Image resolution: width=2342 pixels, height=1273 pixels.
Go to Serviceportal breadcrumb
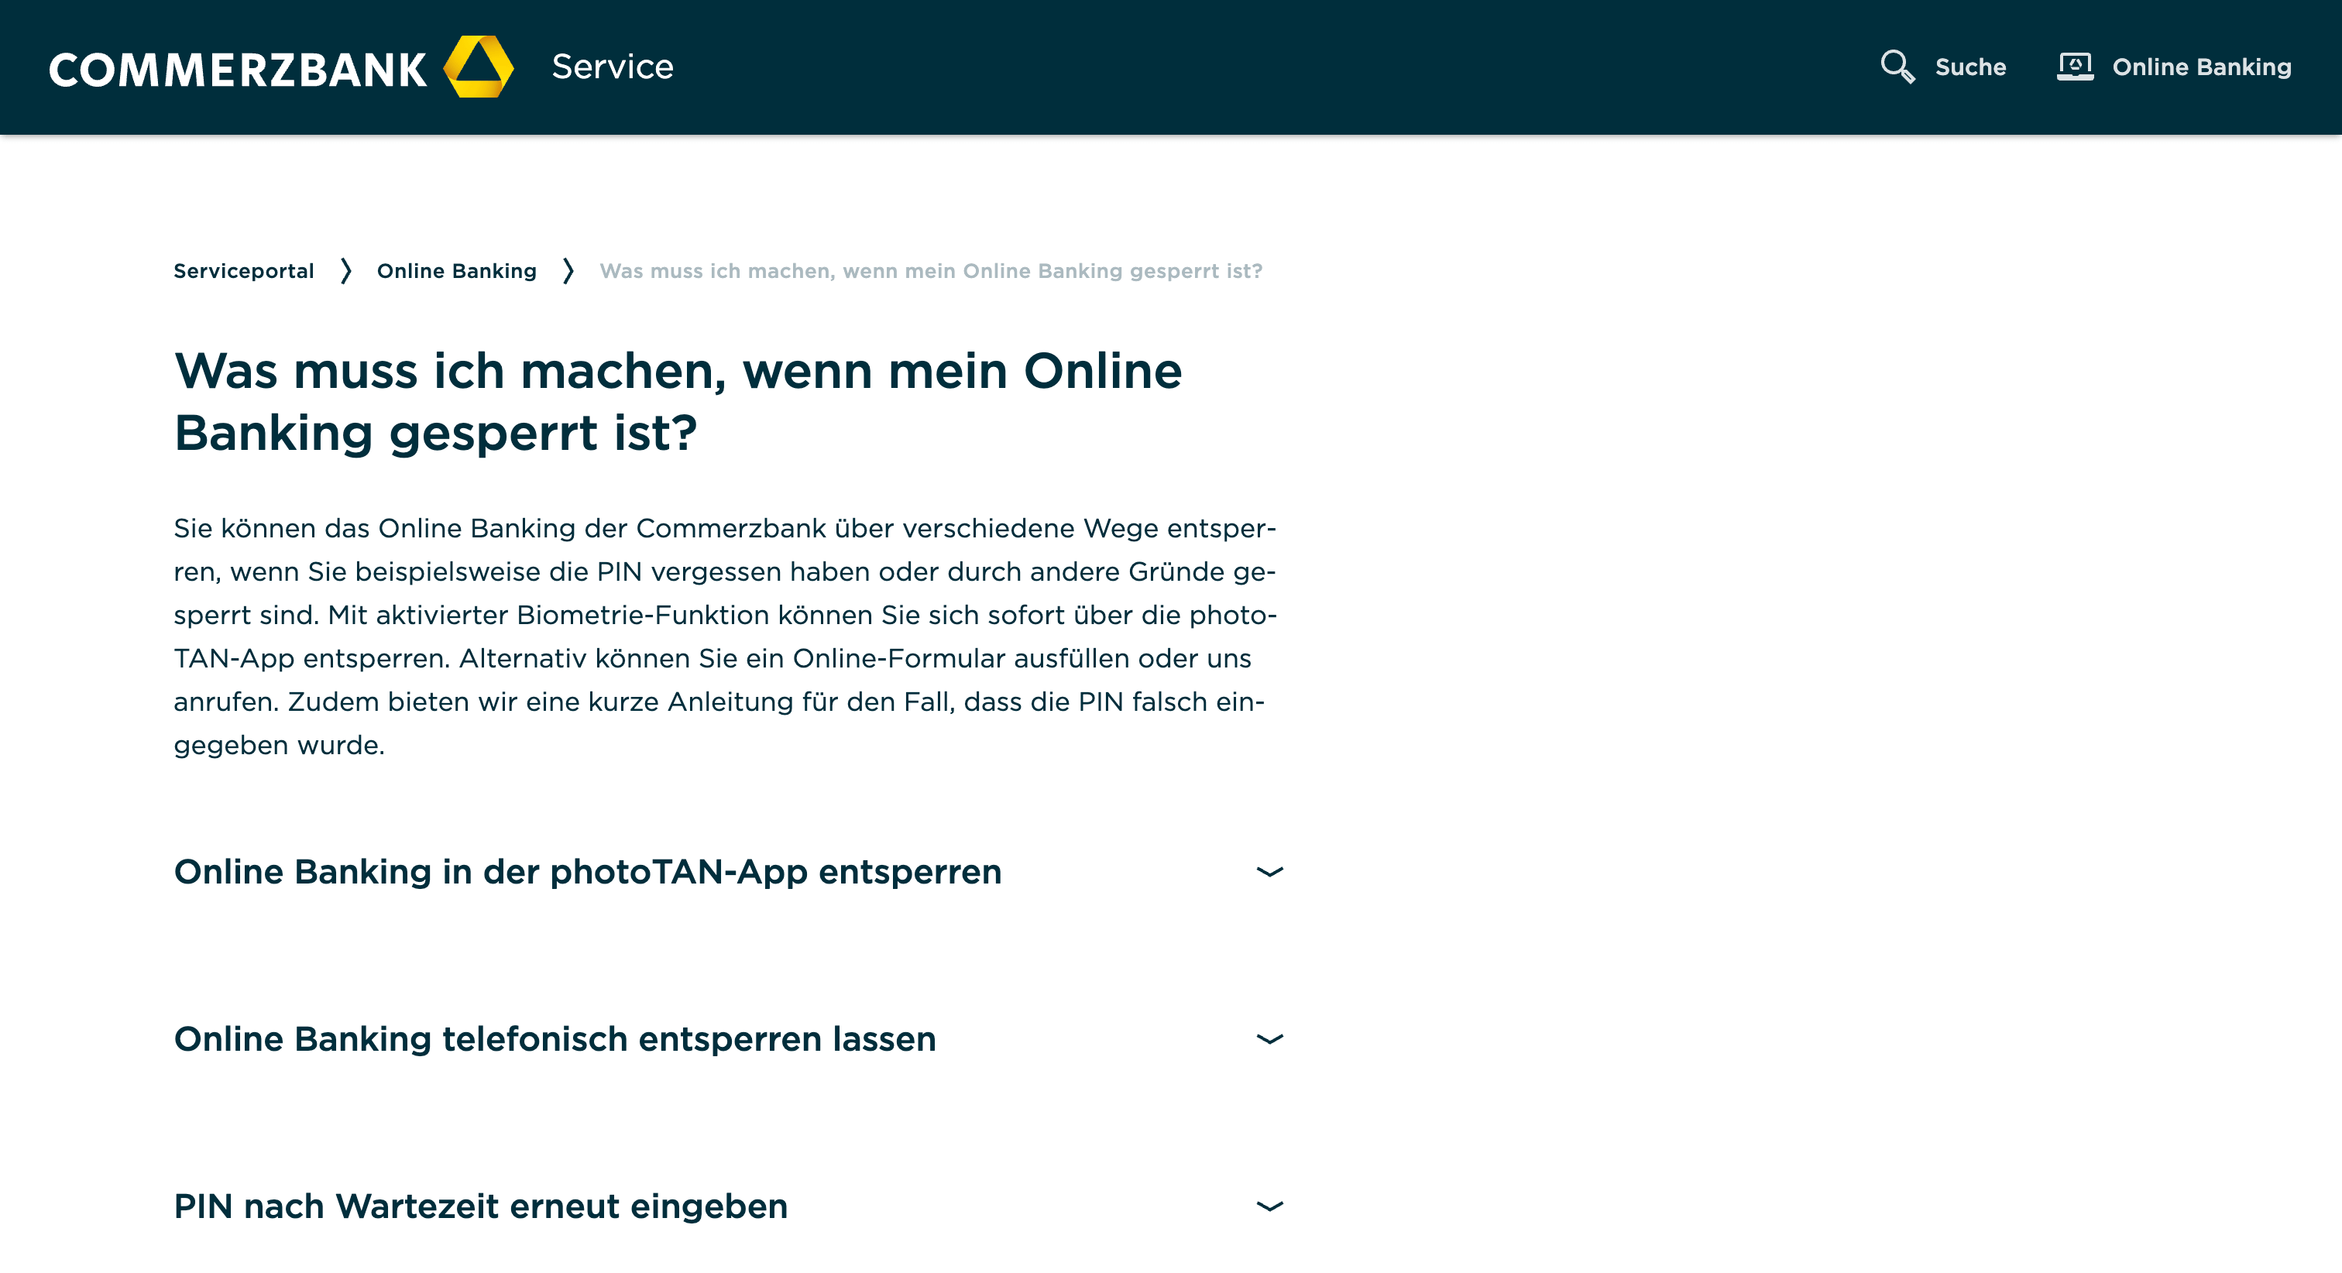pyautogui.click(x=244, y=271)
